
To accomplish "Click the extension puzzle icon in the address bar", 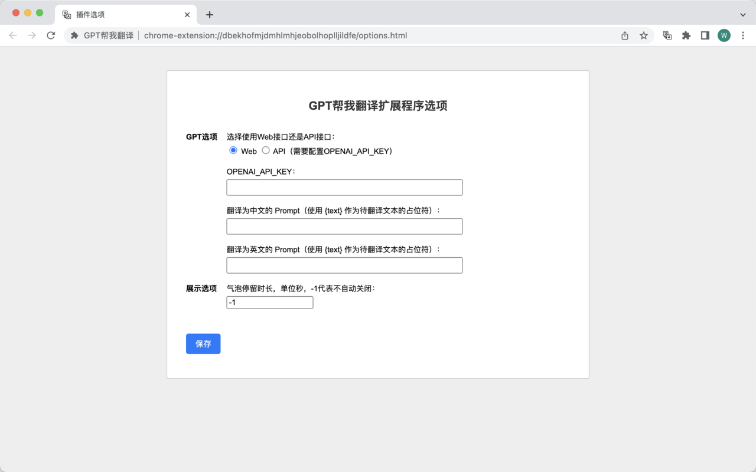I will (74, 35).
